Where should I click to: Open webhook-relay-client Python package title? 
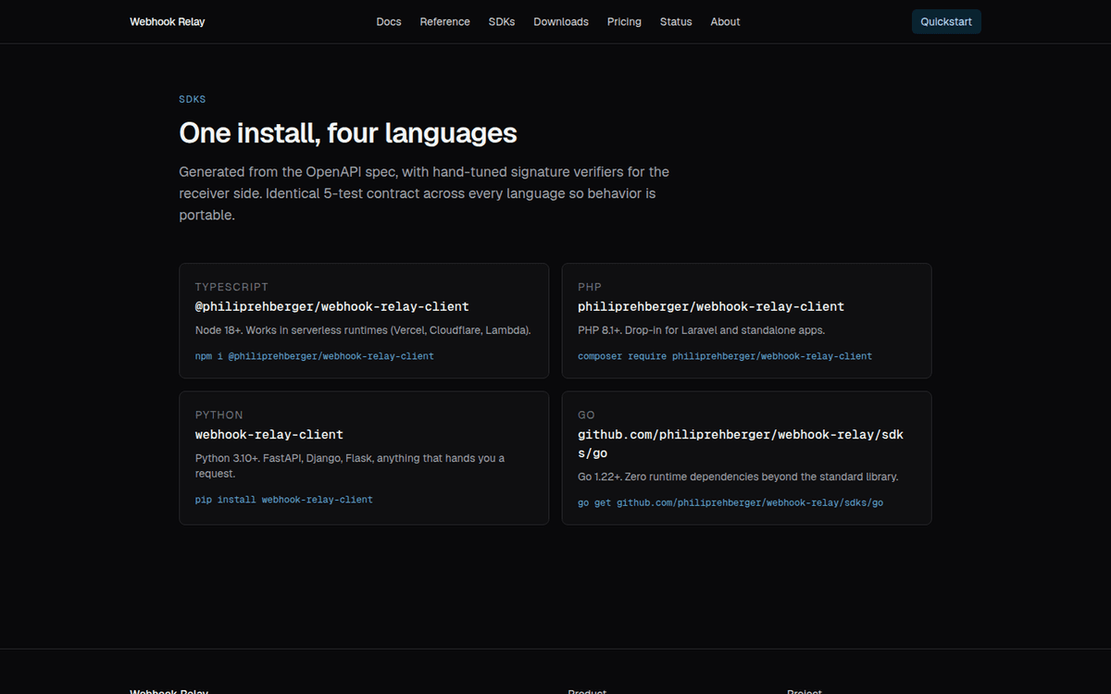(x=268, y=435)
